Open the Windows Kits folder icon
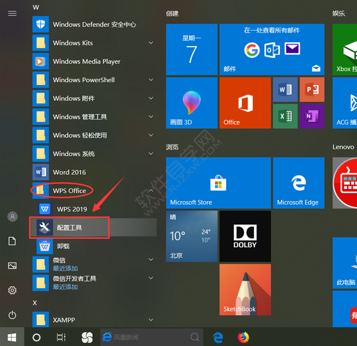This screenshot has width=357, height=346. (x=41, y=43)
